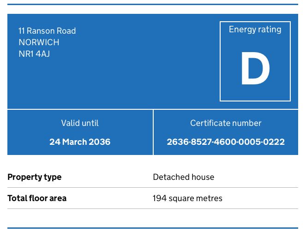Click the 'Property type' row label
The height and width of the screenshot is (232, 306).
click(x=34, y=177)
